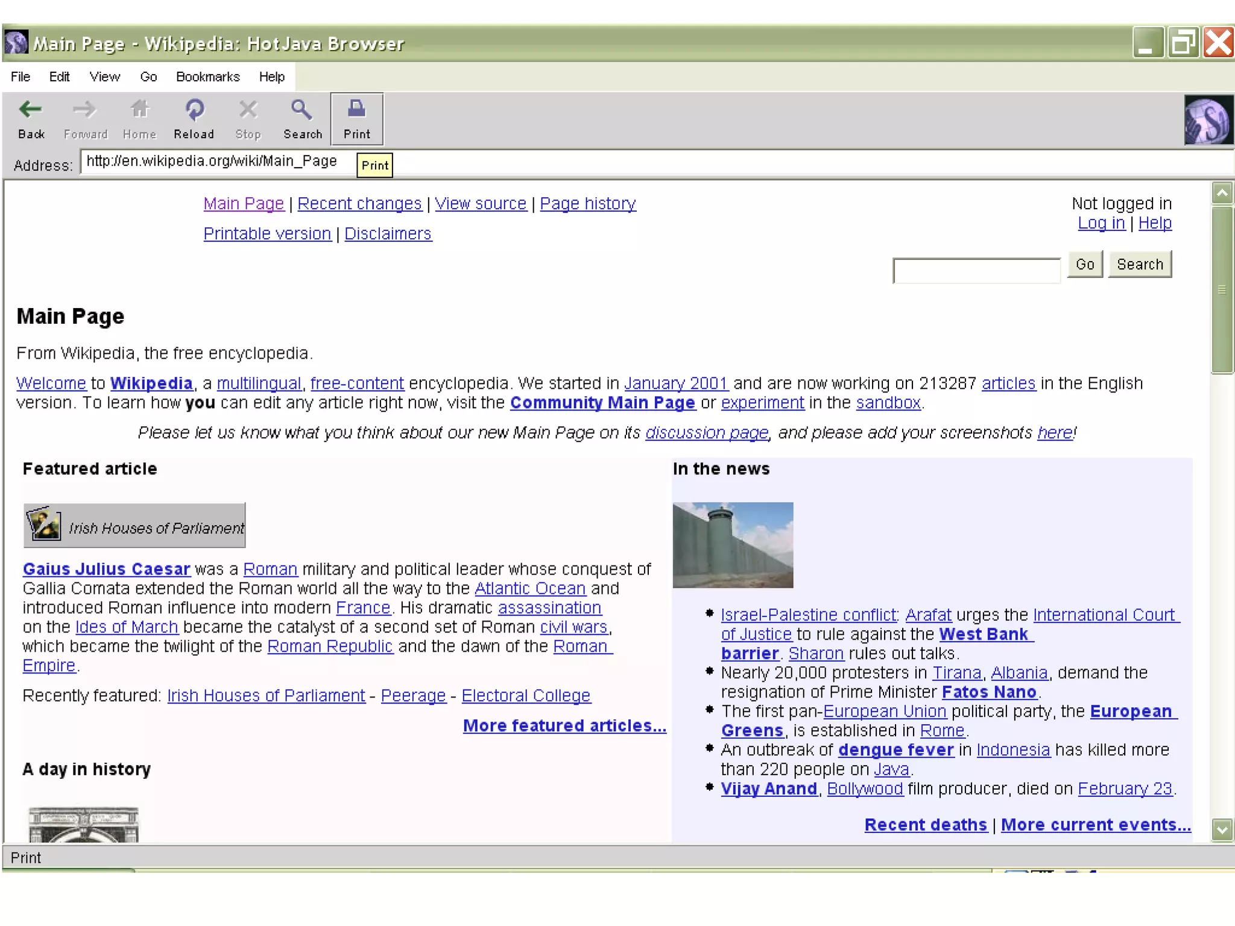This screenshot has height=926, width=1235.
Task: Click the Wikipedia search text field
Action: (976, 270)
